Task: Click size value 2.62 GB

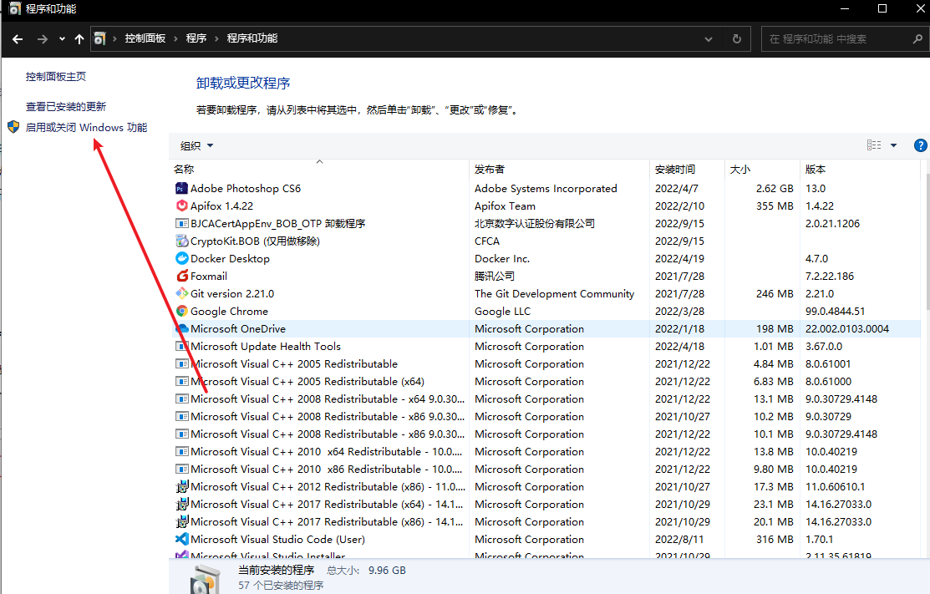Action: pyautogui.click(x=775, y=189)
